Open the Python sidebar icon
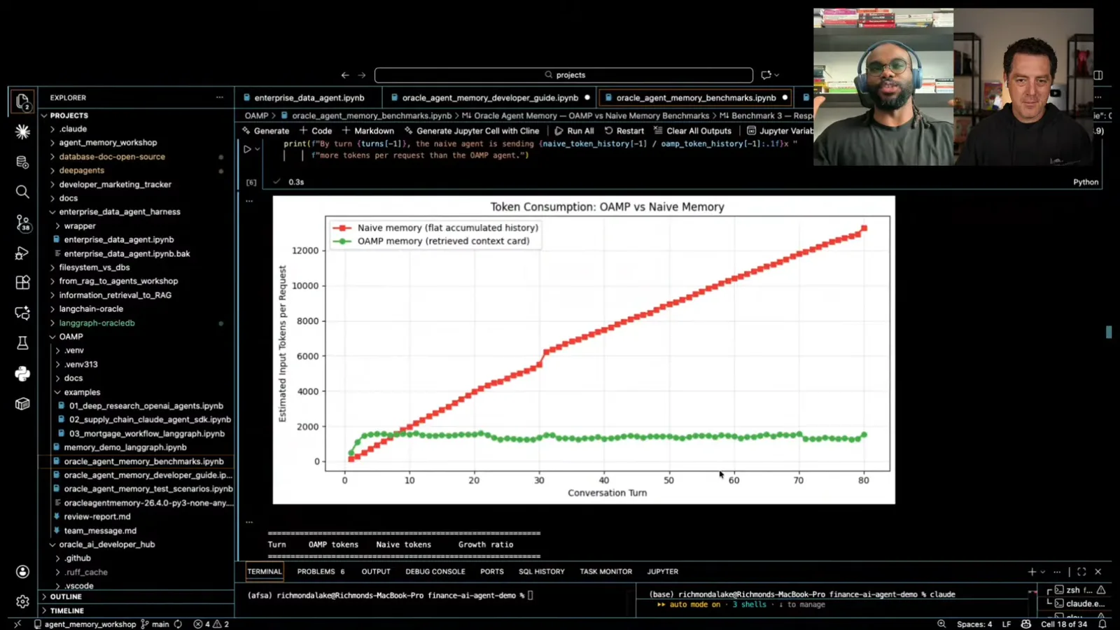Viewport: 1120px width, 630px height. tap(22, 374)
